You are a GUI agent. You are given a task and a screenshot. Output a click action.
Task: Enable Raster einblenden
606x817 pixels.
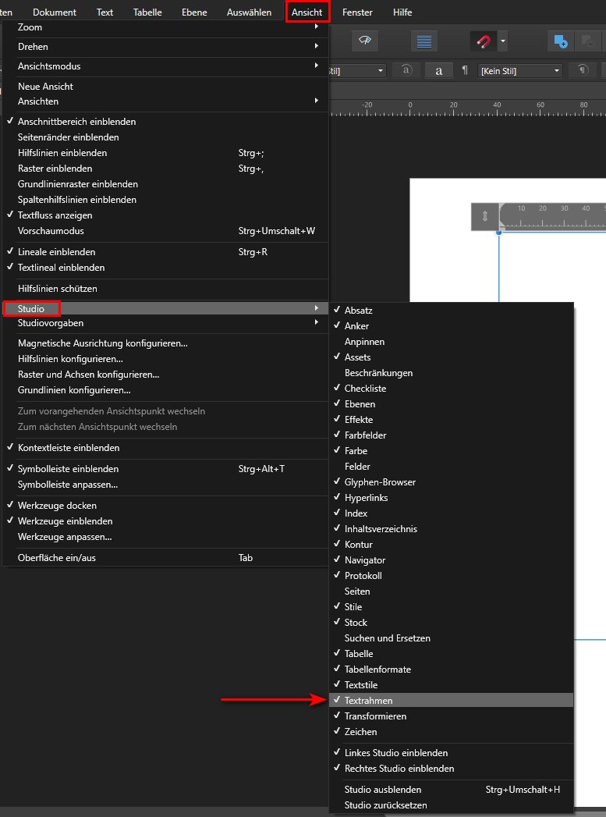point(165,169)
